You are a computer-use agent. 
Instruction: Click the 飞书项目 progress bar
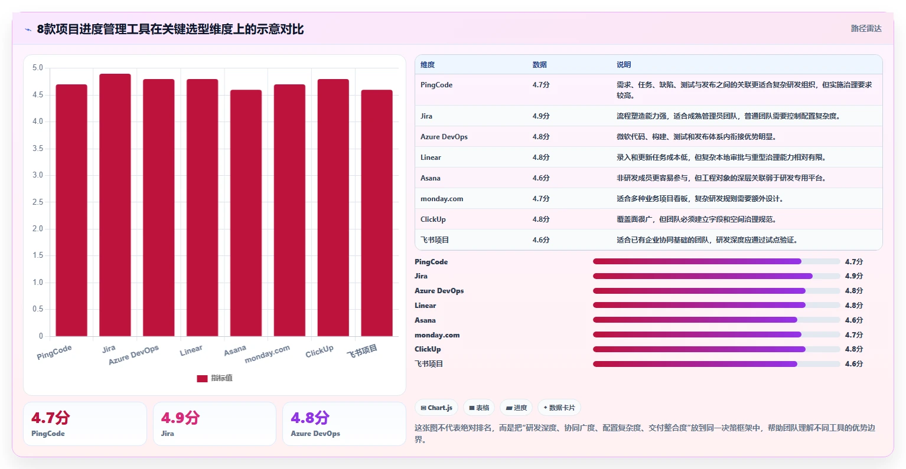716,364
